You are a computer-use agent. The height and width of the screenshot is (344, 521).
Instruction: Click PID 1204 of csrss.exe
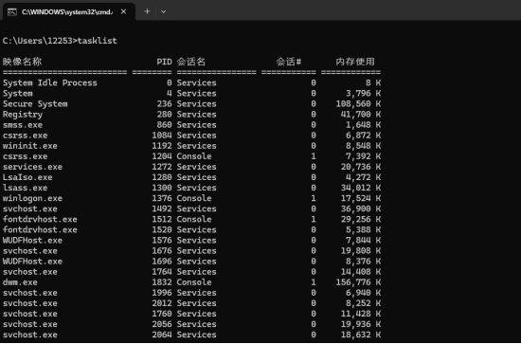[162, 156]
